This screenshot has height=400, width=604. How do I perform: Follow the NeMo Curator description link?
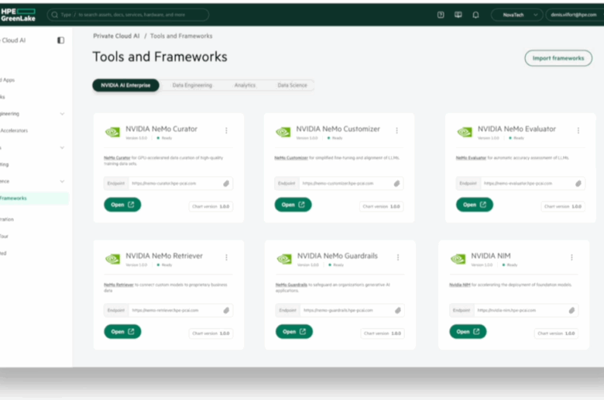(117, 158)
